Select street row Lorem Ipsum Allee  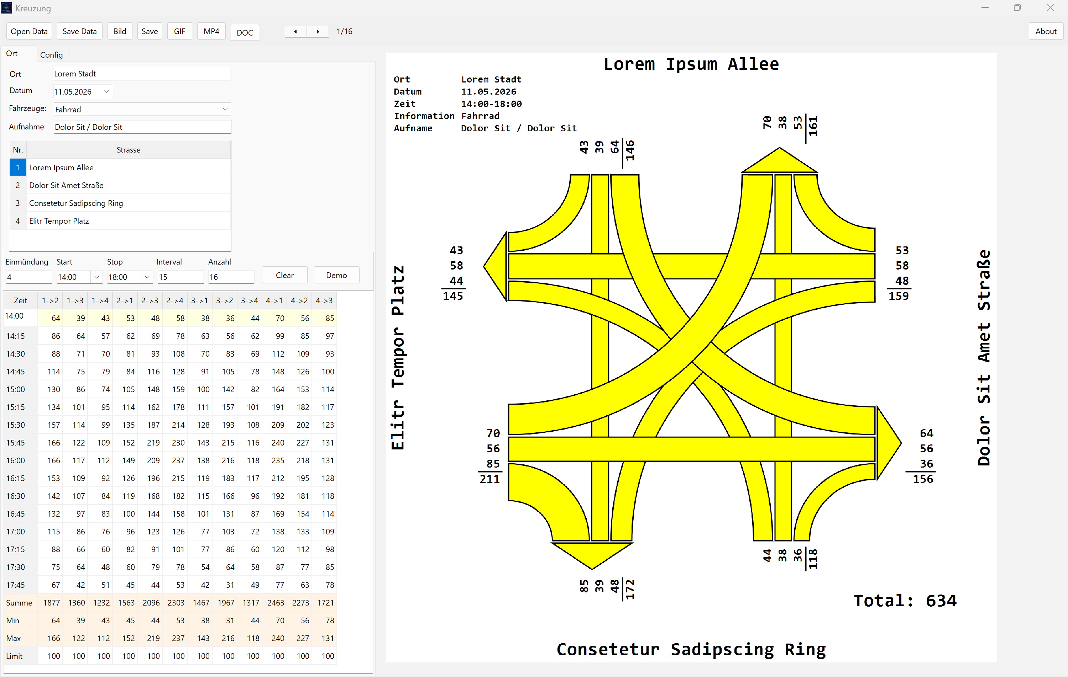(120, 167)
